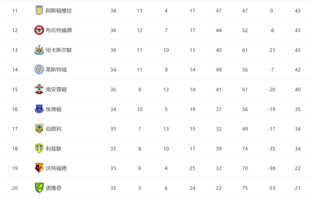Screen dimensions: 319x199
Task: Click the Southampton club crest
Action: pos(39,90)
